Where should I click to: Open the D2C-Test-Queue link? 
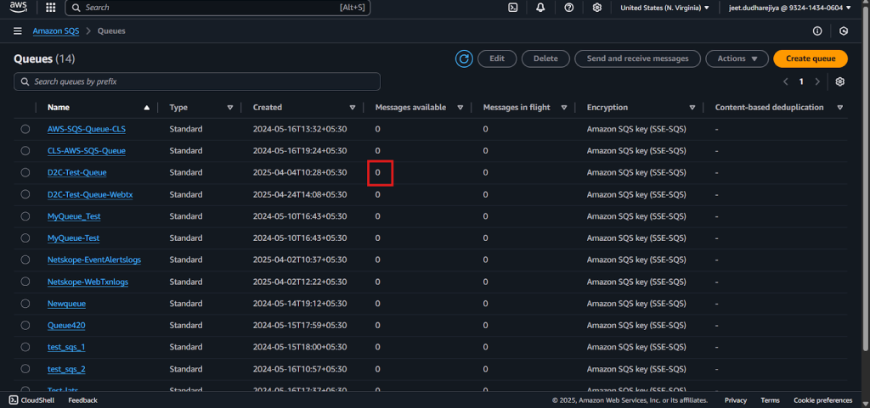[77, 173]
